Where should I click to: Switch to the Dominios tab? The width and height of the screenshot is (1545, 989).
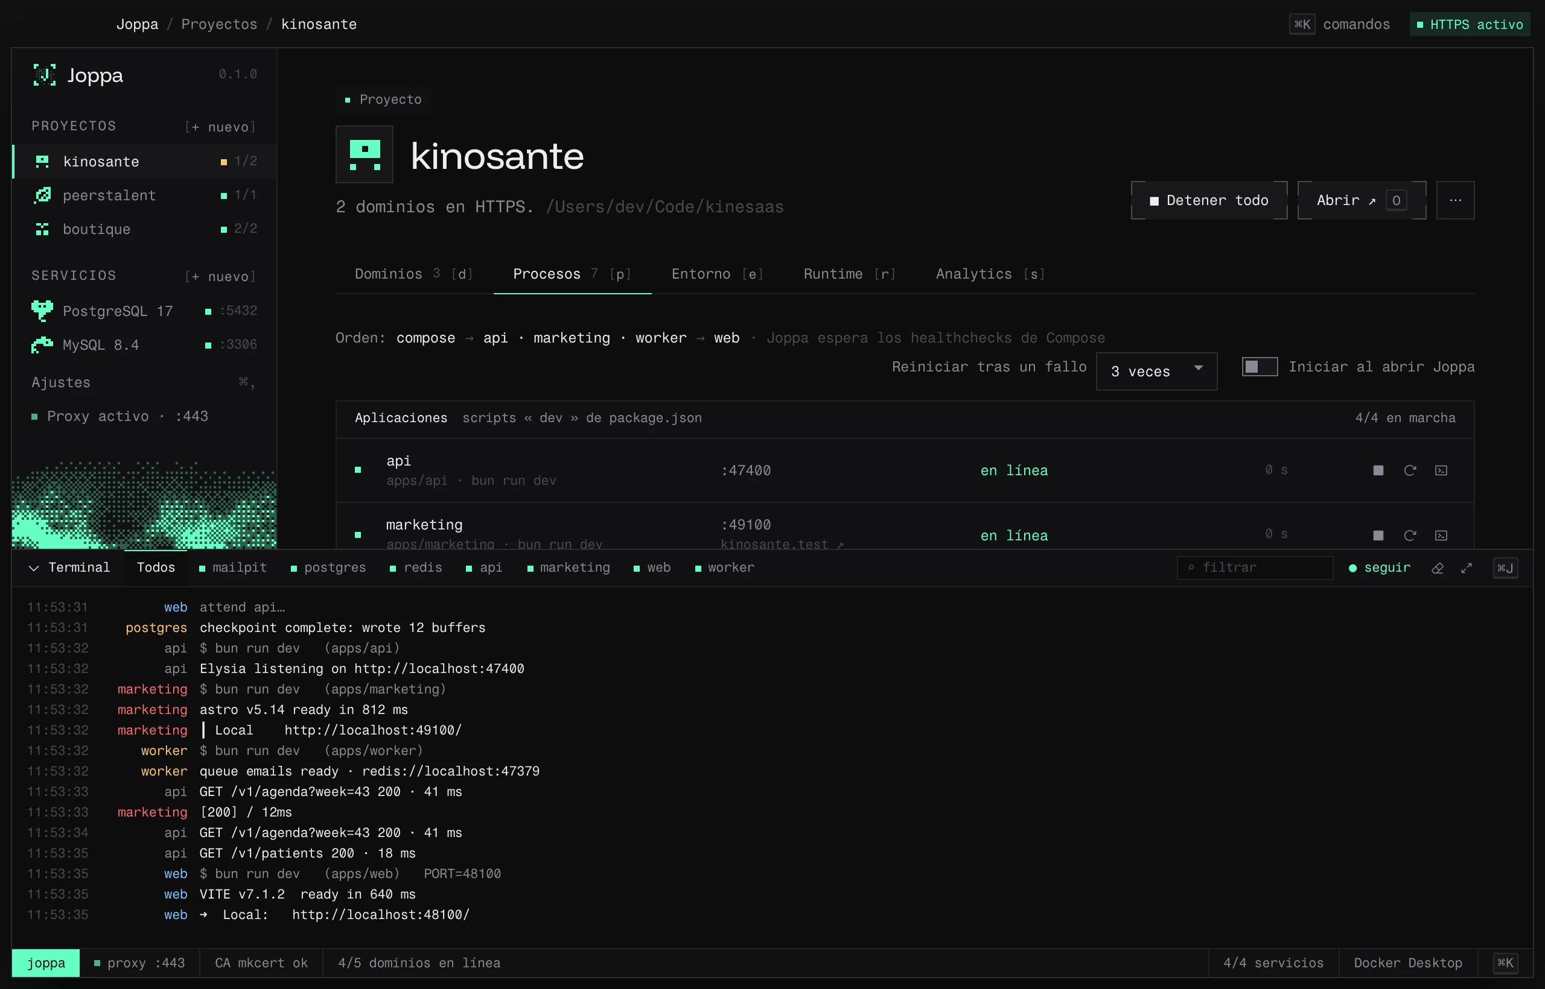[x=414, y=274]
